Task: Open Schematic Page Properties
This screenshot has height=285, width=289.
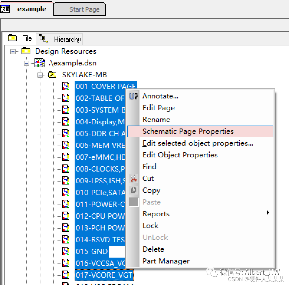Action: (x=200, y=131)
